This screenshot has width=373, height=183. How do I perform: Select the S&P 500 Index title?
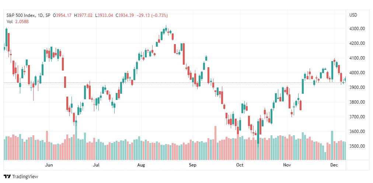21,15
